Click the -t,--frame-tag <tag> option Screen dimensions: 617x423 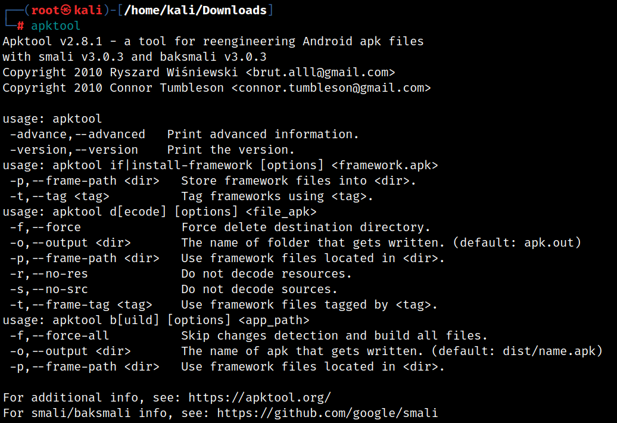click(81, 304)
